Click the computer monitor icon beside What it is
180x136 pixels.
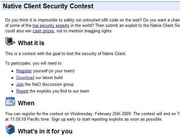[x=10, y=41]
